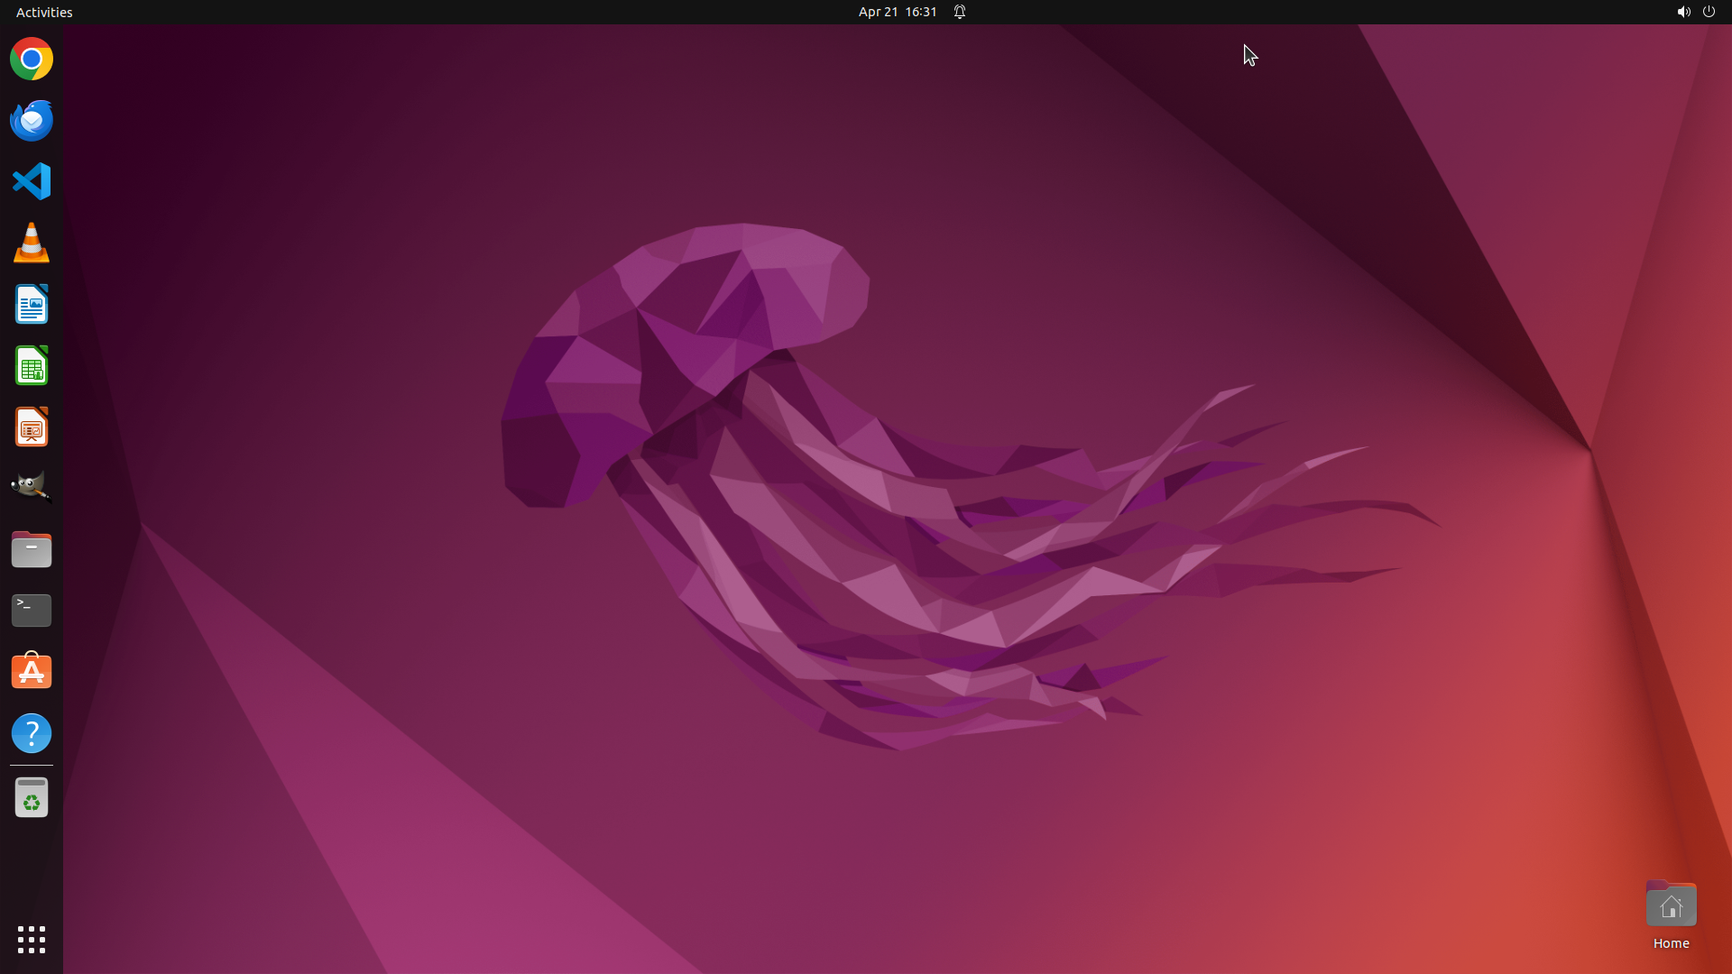
Task: Click the volume speaker icon
Action: 1683,12
